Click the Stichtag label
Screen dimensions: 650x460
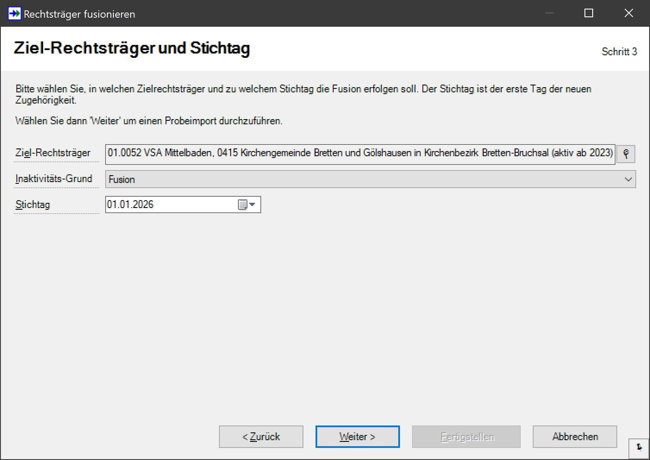pyautogui.click(x=33, y=205)
